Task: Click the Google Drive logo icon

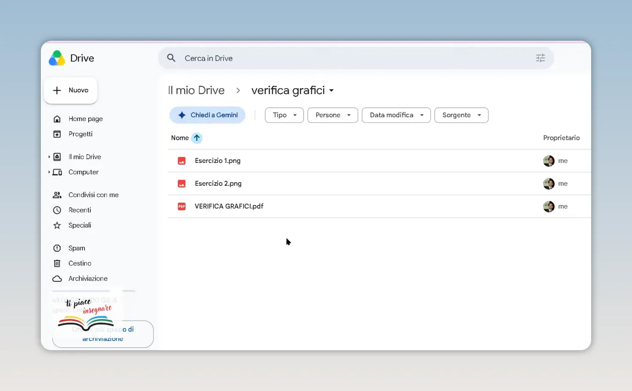Action: click(x=57, y=58)
